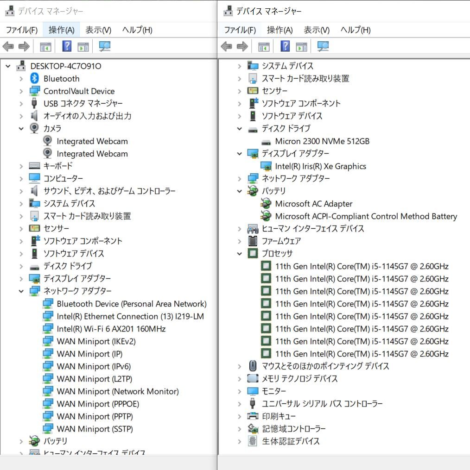Open ファイル(F) menu in left window
The height and width of the screenshot is (470, 470).
[22, 30]
